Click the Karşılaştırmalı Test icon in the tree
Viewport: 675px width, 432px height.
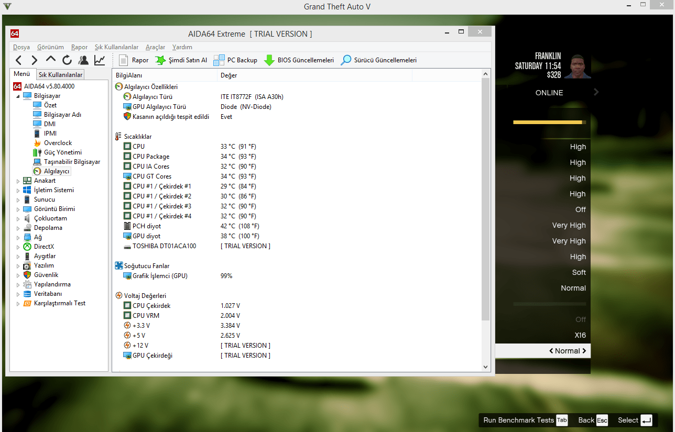coord(27,303)
